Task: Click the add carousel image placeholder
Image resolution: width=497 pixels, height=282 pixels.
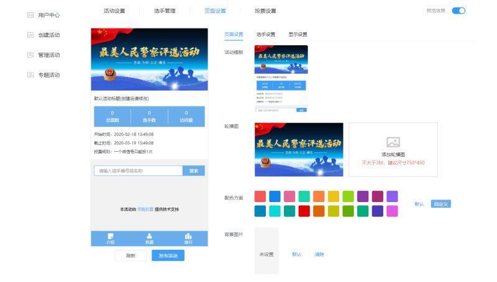Action: (x=393, y=149)
